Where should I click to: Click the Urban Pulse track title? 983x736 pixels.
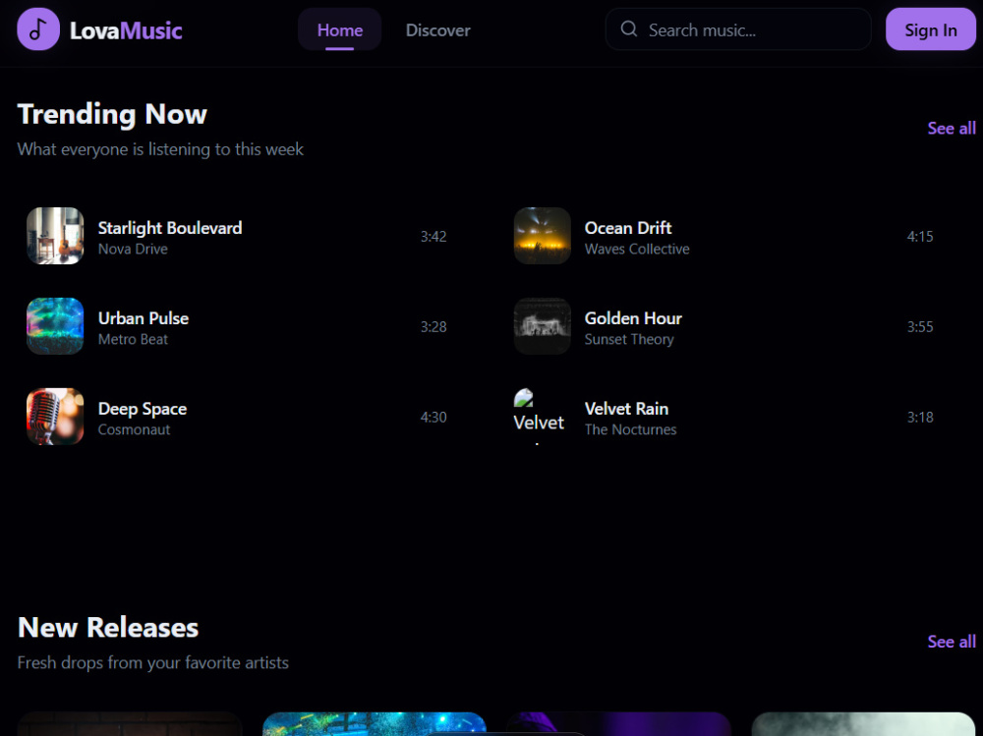tap(143, 317)
